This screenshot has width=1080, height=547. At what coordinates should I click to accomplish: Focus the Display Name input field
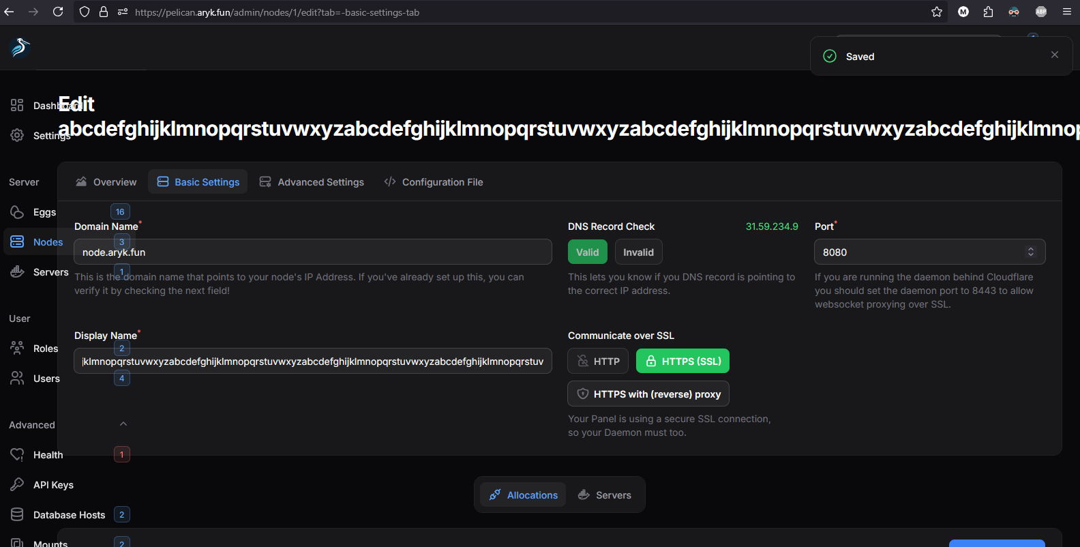coord(313,361)
